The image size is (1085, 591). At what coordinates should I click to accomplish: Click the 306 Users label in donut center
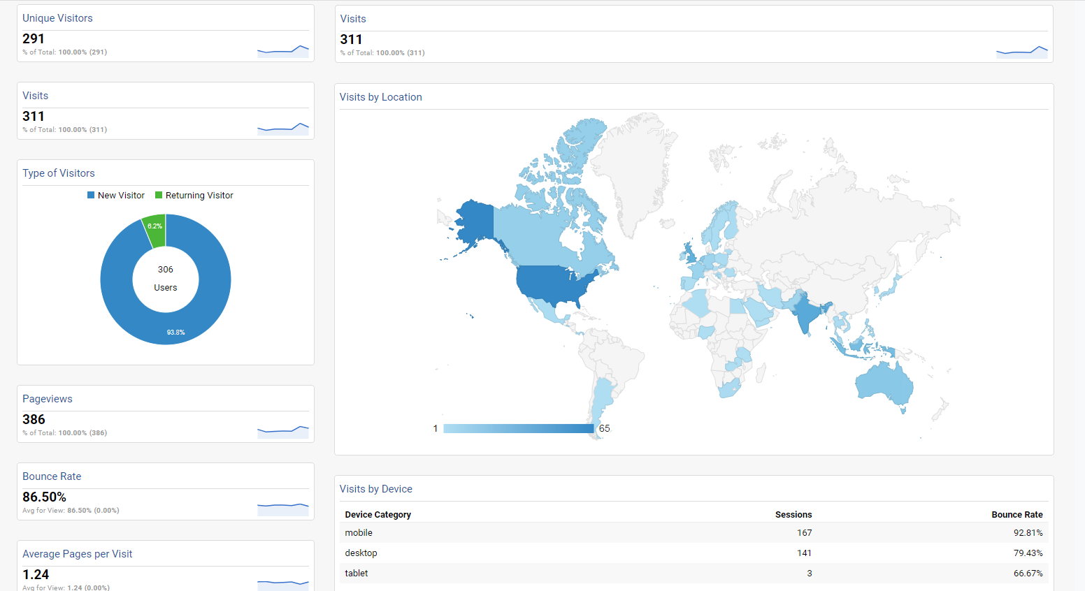[x=165, y=278]
